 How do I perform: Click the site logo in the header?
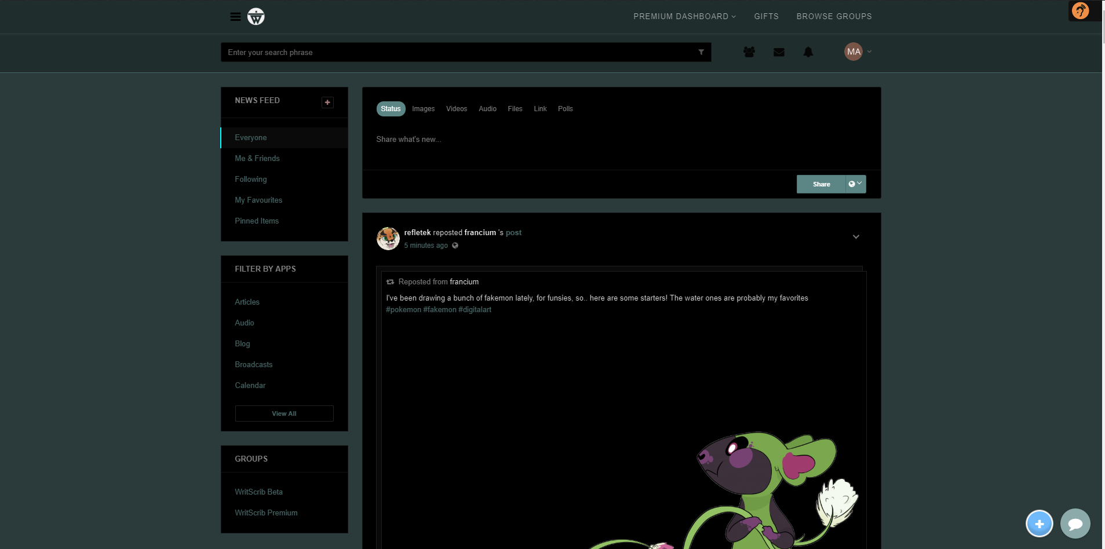click(x=256, y=17)
